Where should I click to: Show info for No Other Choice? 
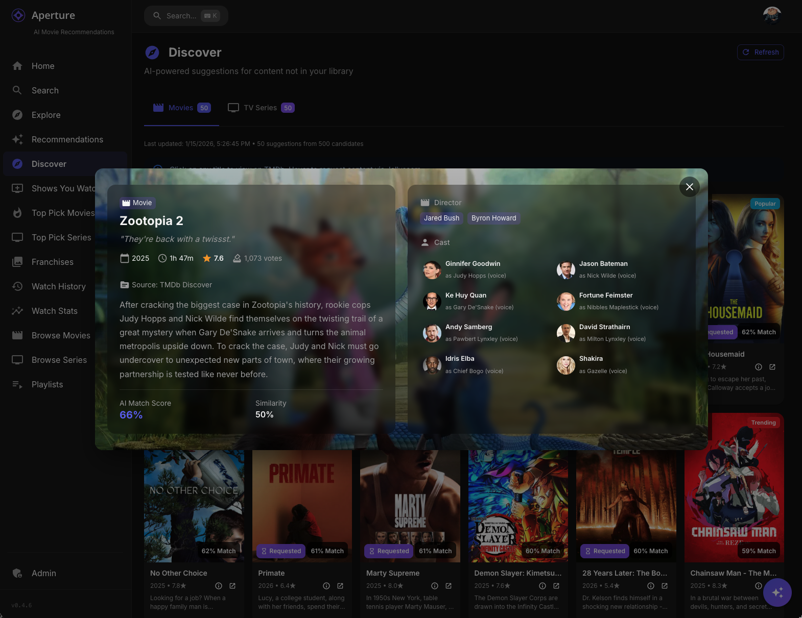pos(219,586)
